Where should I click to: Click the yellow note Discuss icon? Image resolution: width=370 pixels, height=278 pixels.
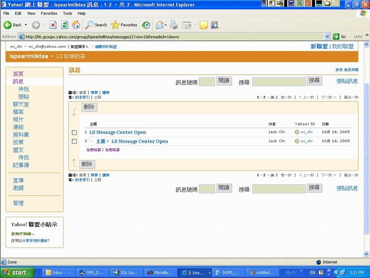[203, 25]
